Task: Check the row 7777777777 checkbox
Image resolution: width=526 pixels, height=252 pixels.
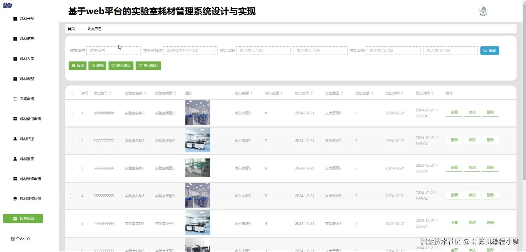Action: coord(71,141)
